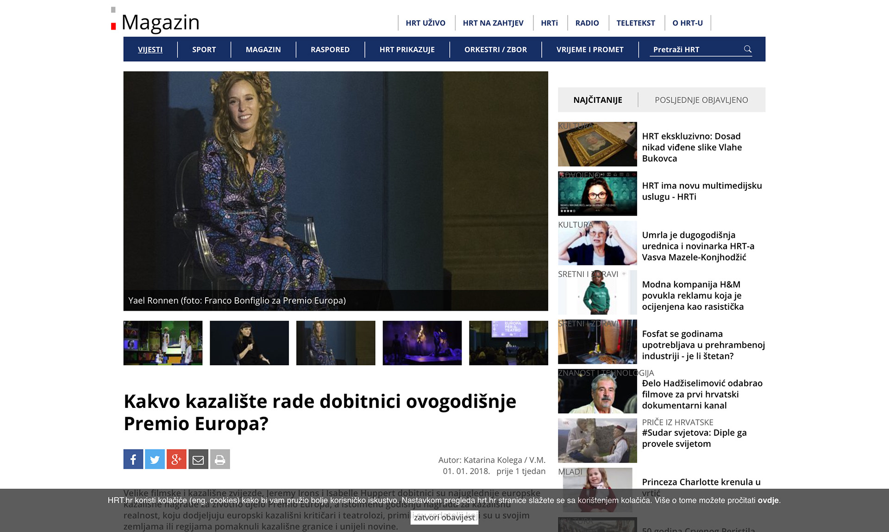Screen dimensions: 889x532
Task: Click the ovdje cookie info link
Action: click(768, 501)
